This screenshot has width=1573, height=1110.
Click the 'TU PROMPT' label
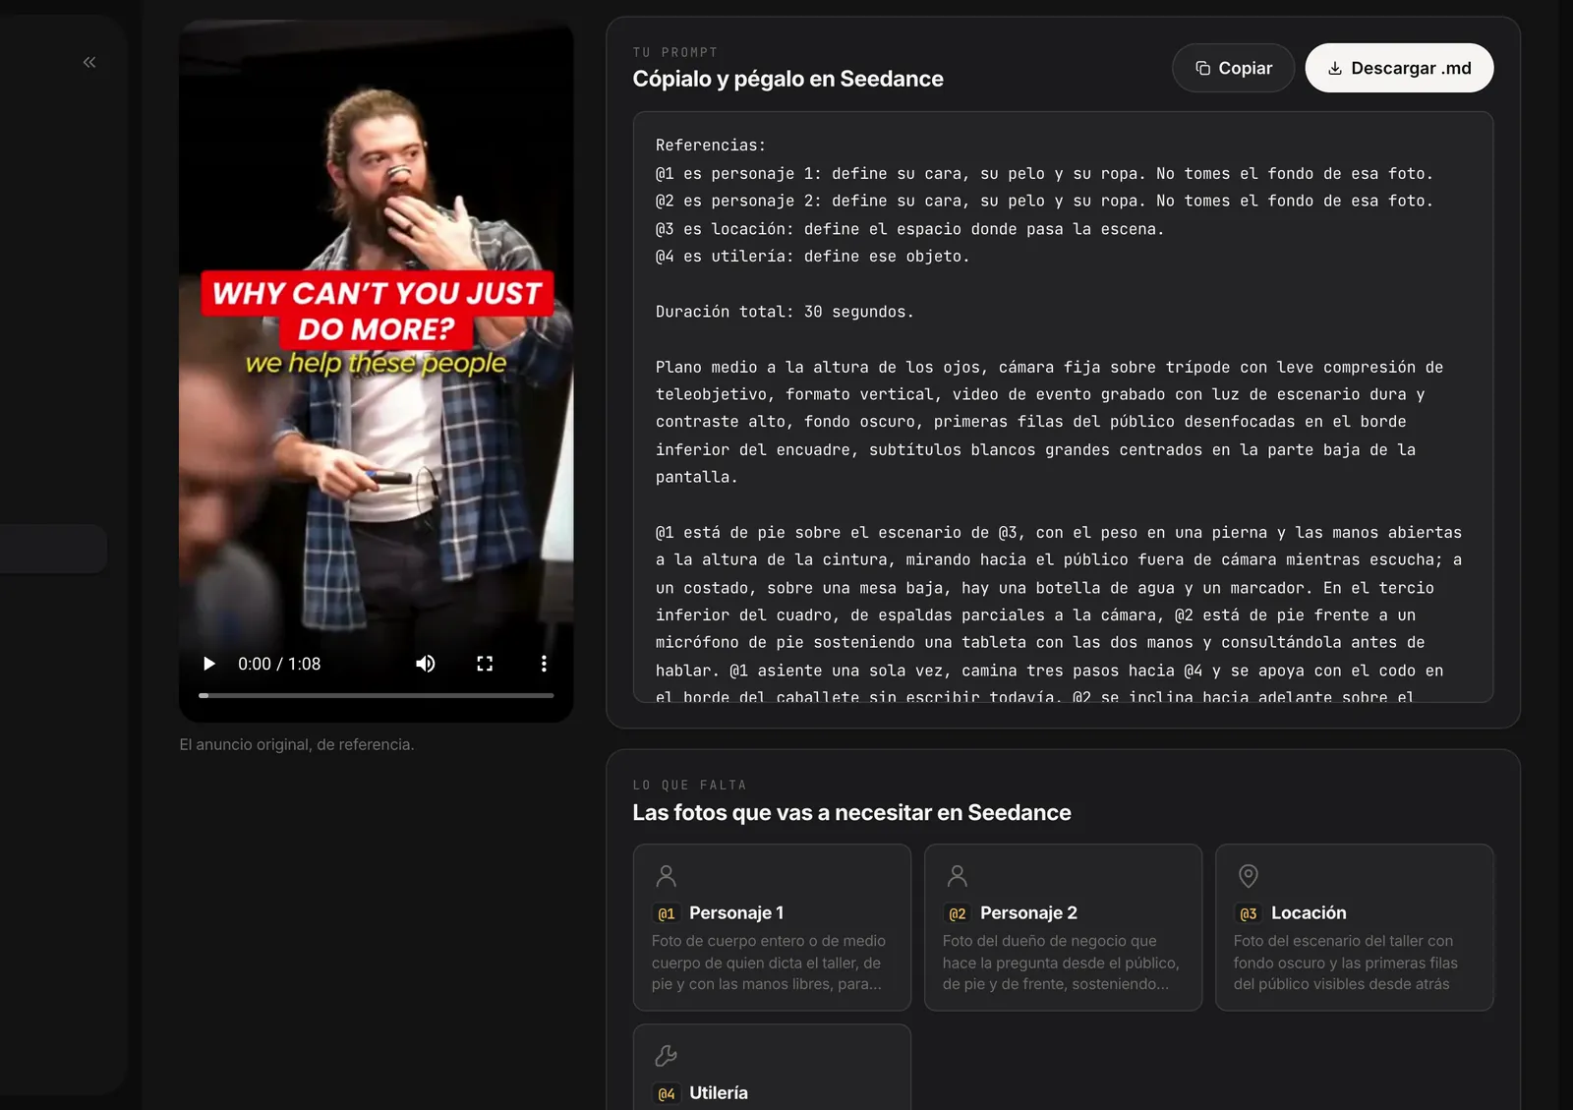675,52
